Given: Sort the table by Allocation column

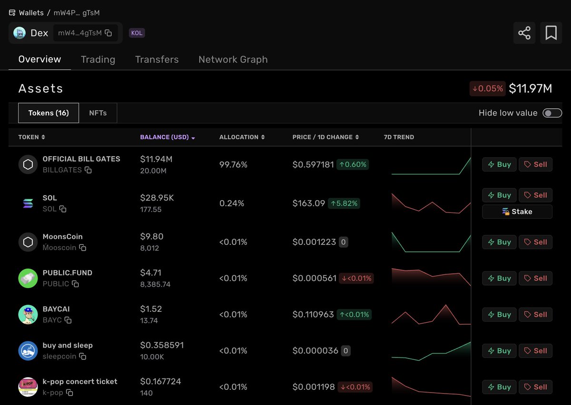Looking at the screenshot, I should coord(242,137).
